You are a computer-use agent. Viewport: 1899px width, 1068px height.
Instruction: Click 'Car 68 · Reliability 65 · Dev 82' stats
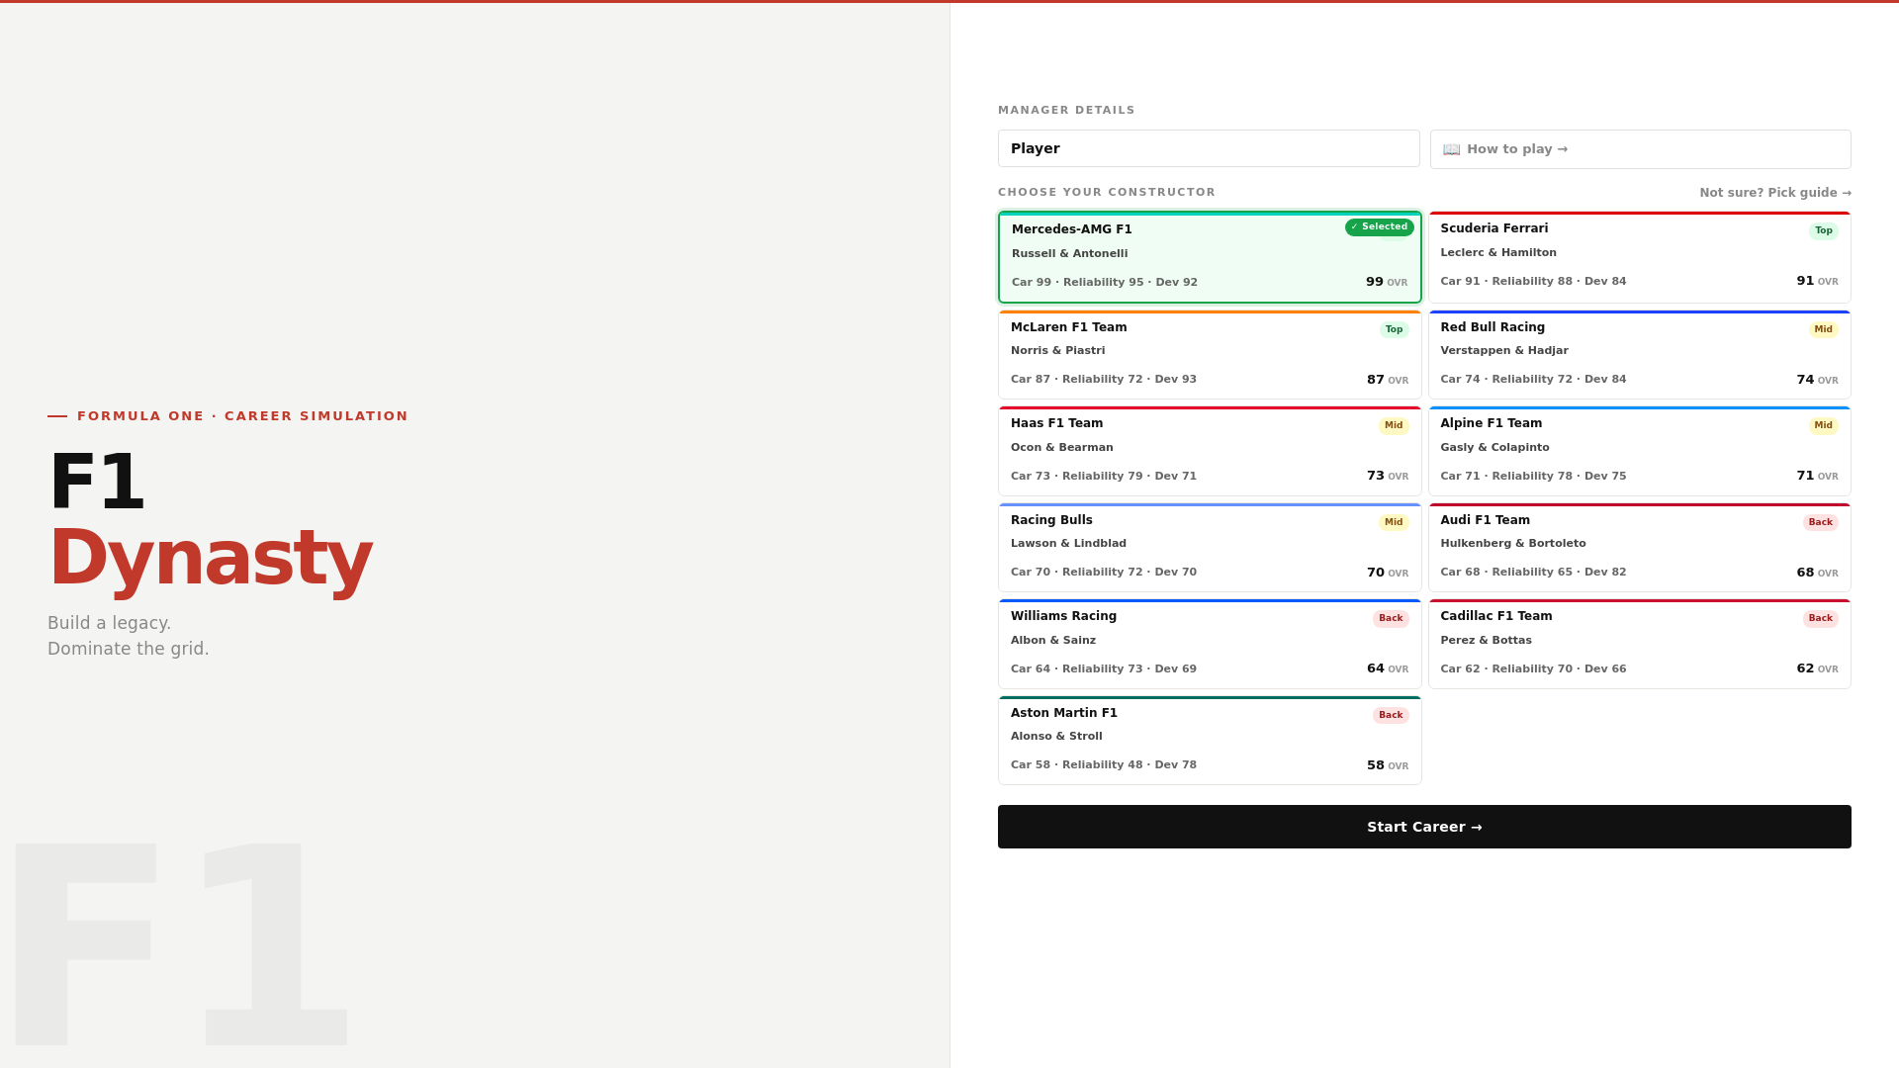[1533, 573]
